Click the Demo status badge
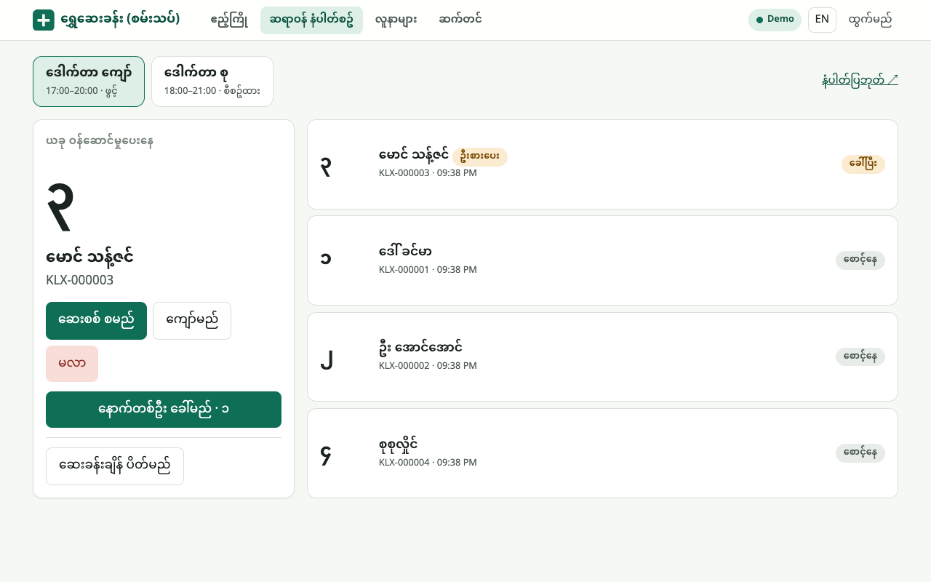The width and height of the screenshot is (931, 582). click(775, 20)
